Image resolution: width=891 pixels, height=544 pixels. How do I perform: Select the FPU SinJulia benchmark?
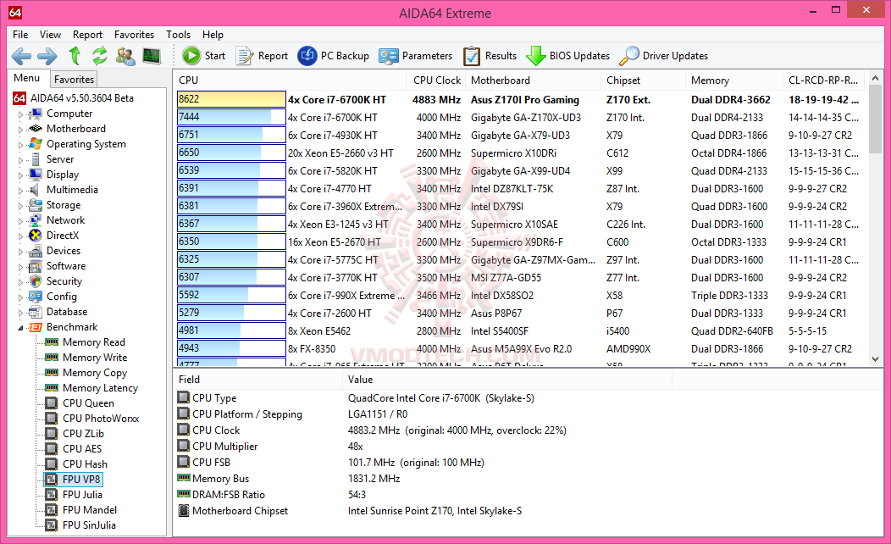[89, 525]
